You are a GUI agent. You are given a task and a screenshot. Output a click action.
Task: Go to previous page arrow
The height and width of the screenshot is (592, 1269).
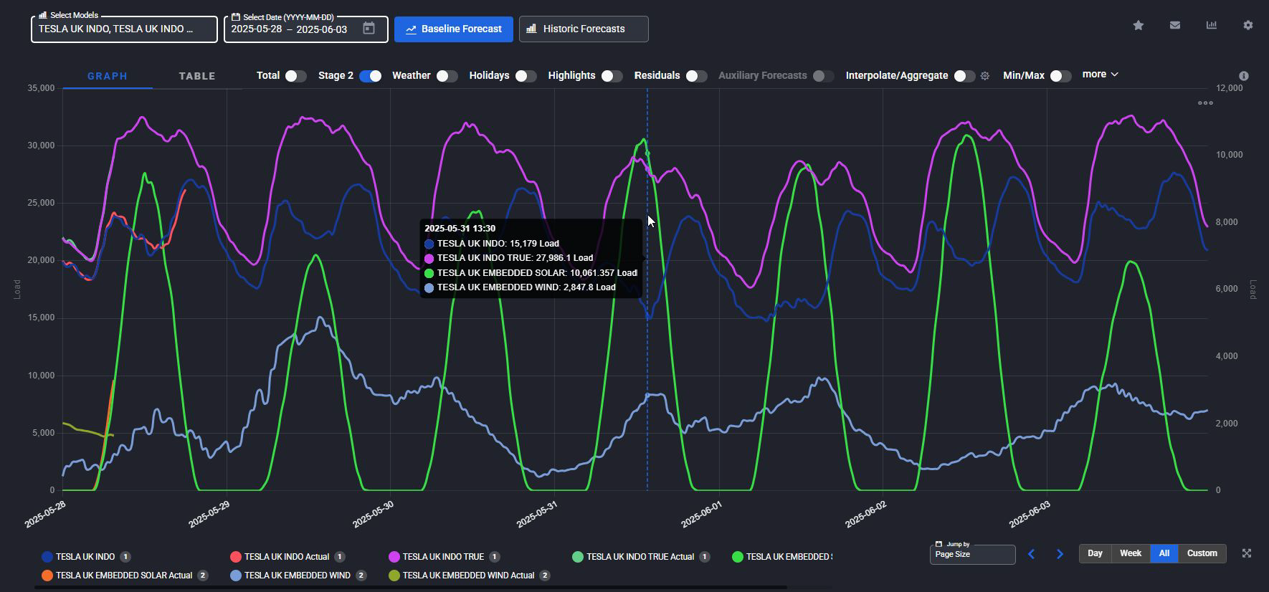pos(1031,554)
